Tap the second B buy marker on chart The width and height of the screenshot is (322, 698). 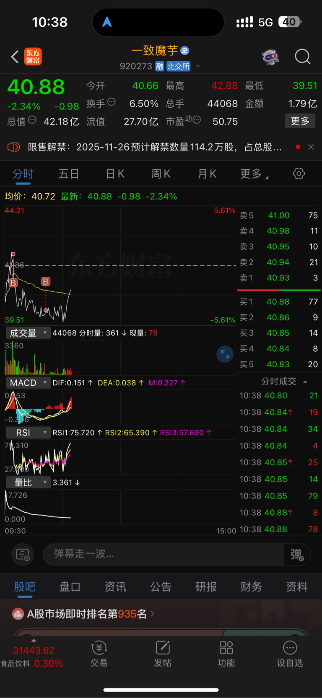[46, 281]
